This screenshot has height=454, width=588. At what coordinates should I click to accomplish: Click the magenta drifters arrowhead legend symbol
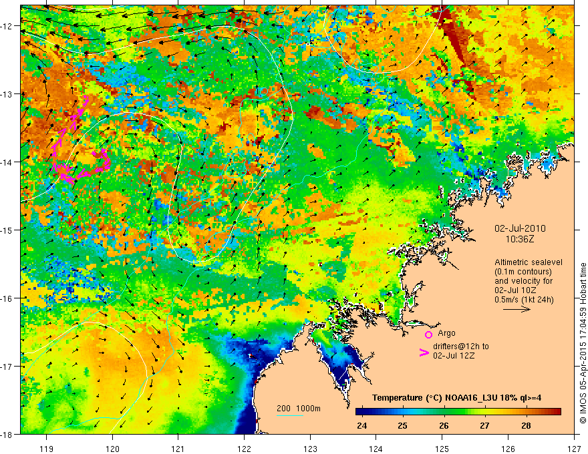(424, 353)
